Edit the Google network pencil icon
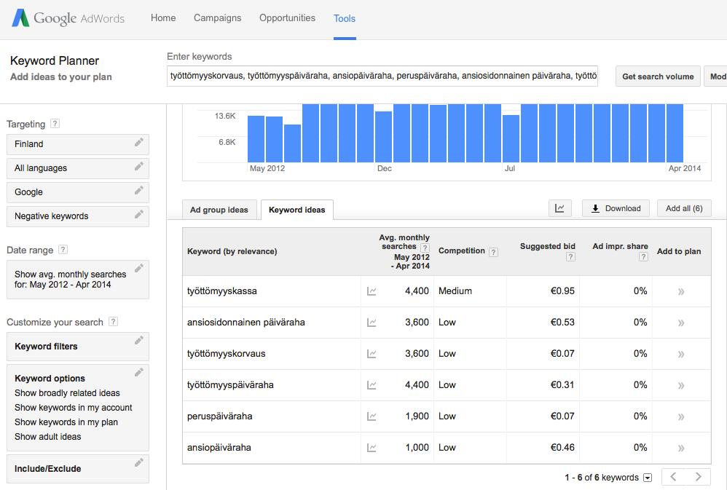The width and height of the screenshot is (727, 490). [x=138, y=191]
